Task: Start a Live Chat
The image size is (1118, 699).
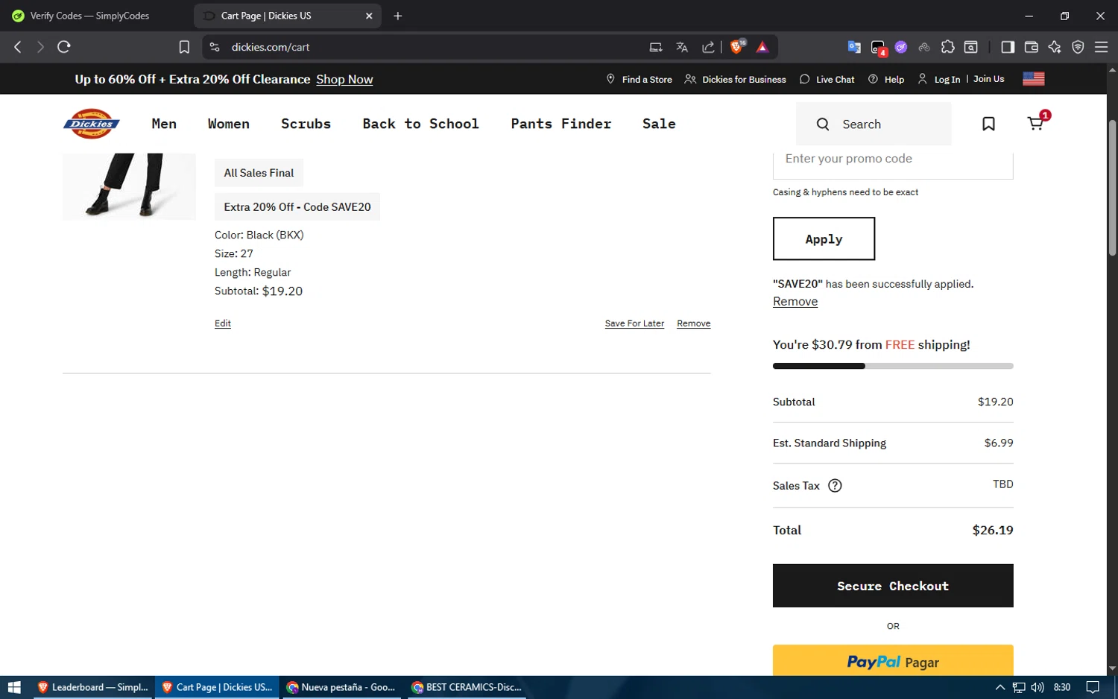Action: pyautogui.click(x=827, y=79)
